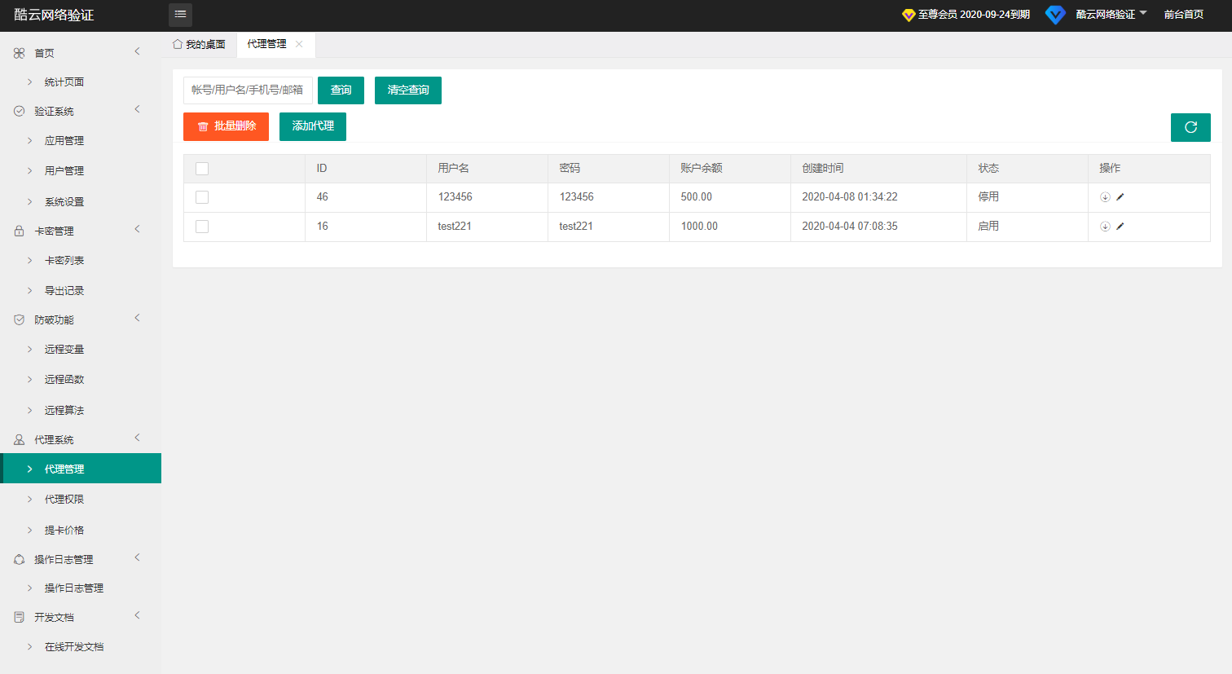The width and height of the screenshot is (1232, 674).
Task: Click the down-arrow circle icon for test221
Action: [1105, 227]
